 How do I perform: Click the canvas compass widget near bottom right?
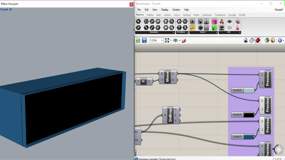(x=278, y=149)
